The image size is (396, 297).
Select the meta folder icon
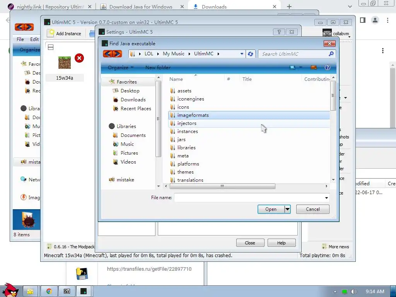pos(172,156)
